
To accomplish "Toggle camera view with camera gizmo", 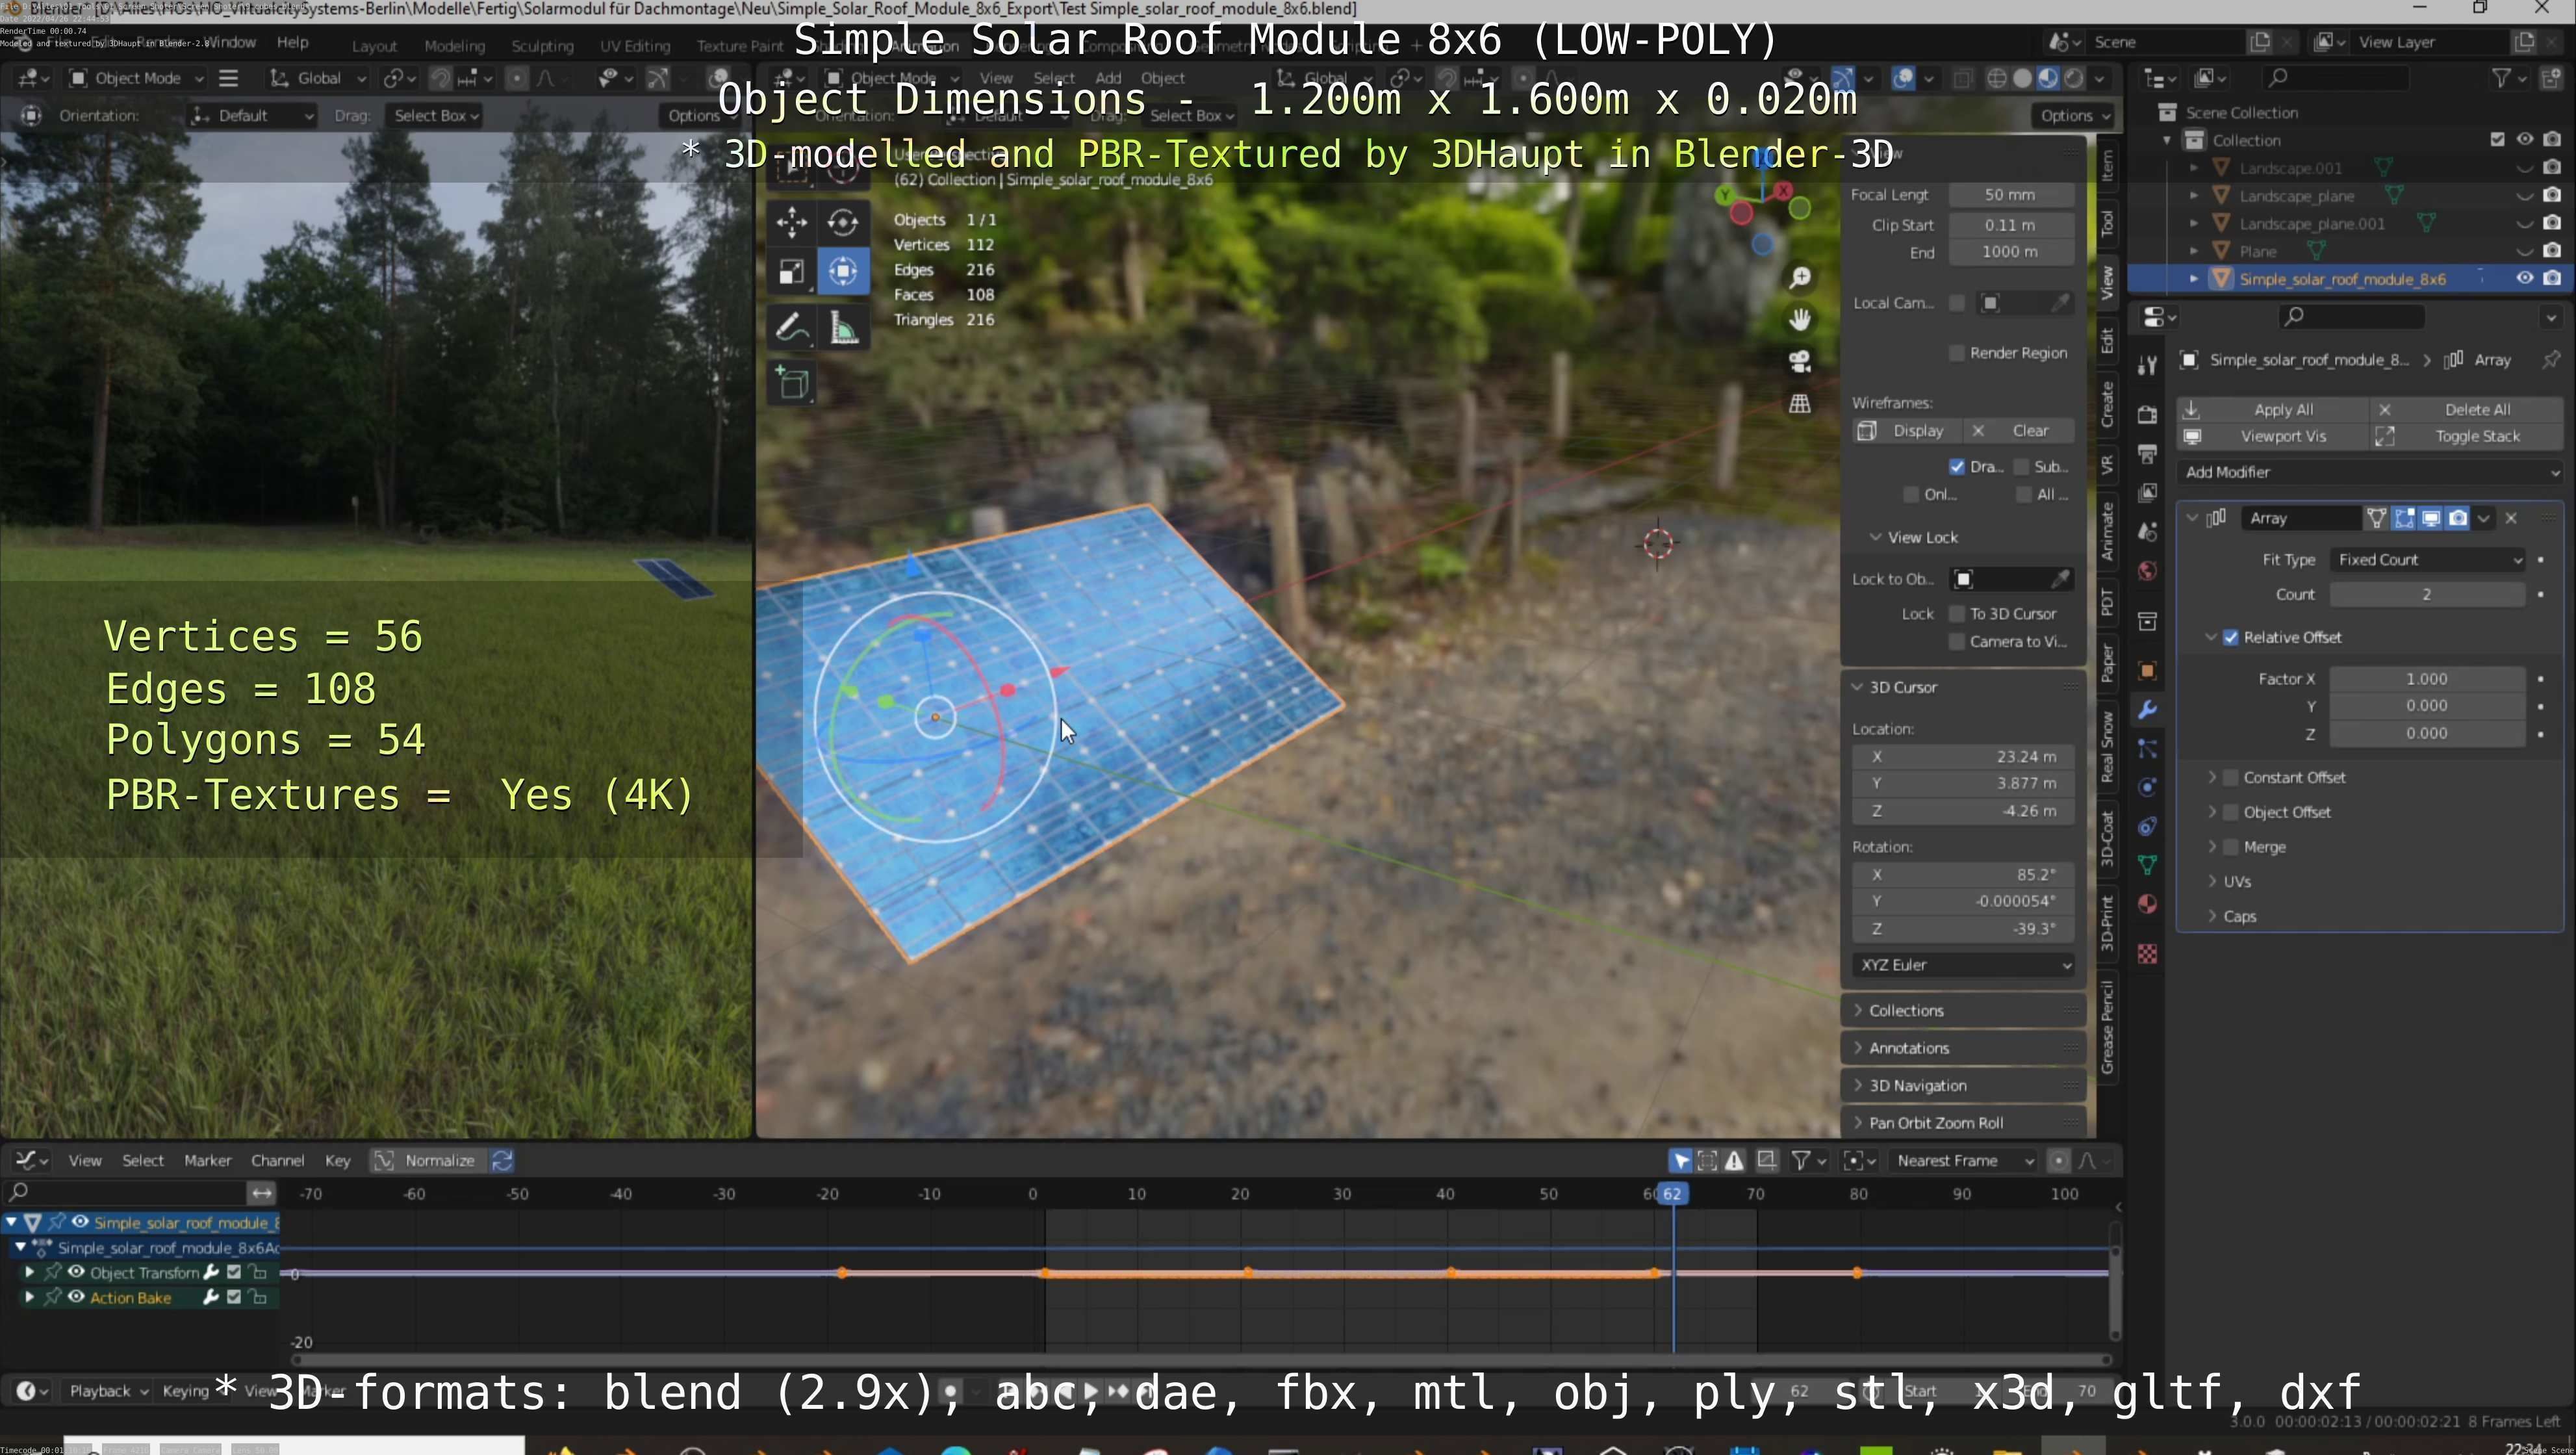I will tap(1800, 361).
